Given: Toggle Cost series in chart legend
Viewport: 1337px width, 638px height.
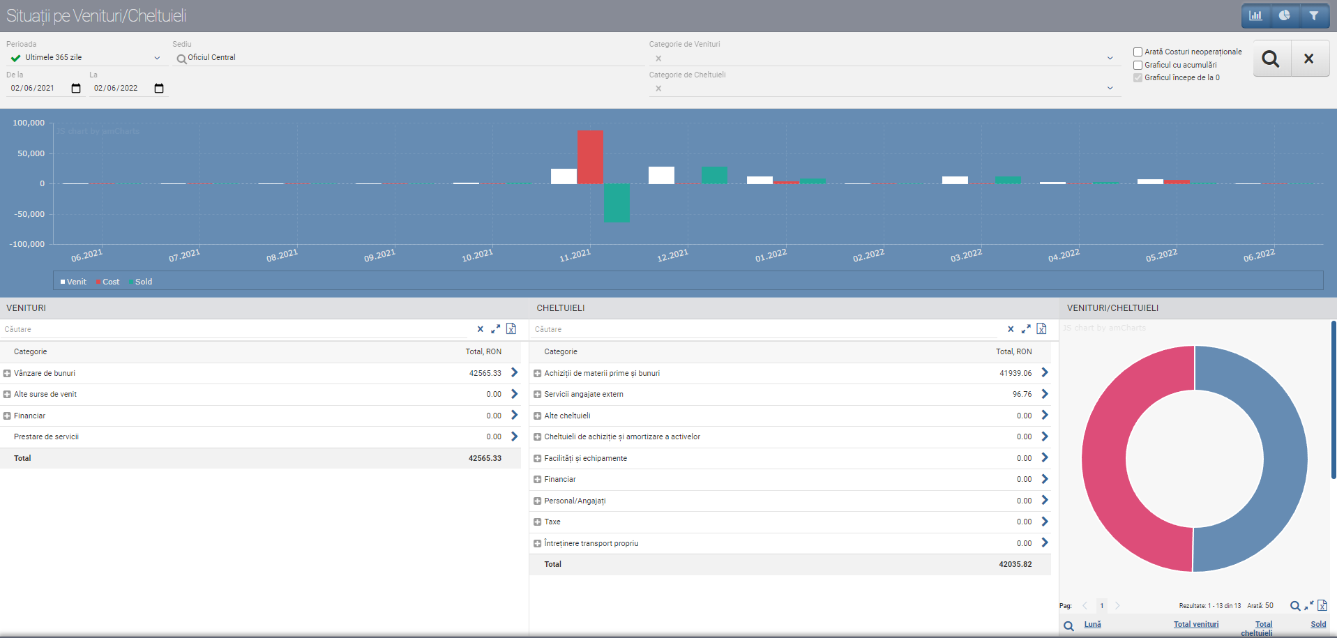Looking at the screenshot, I should coord(110,282).
